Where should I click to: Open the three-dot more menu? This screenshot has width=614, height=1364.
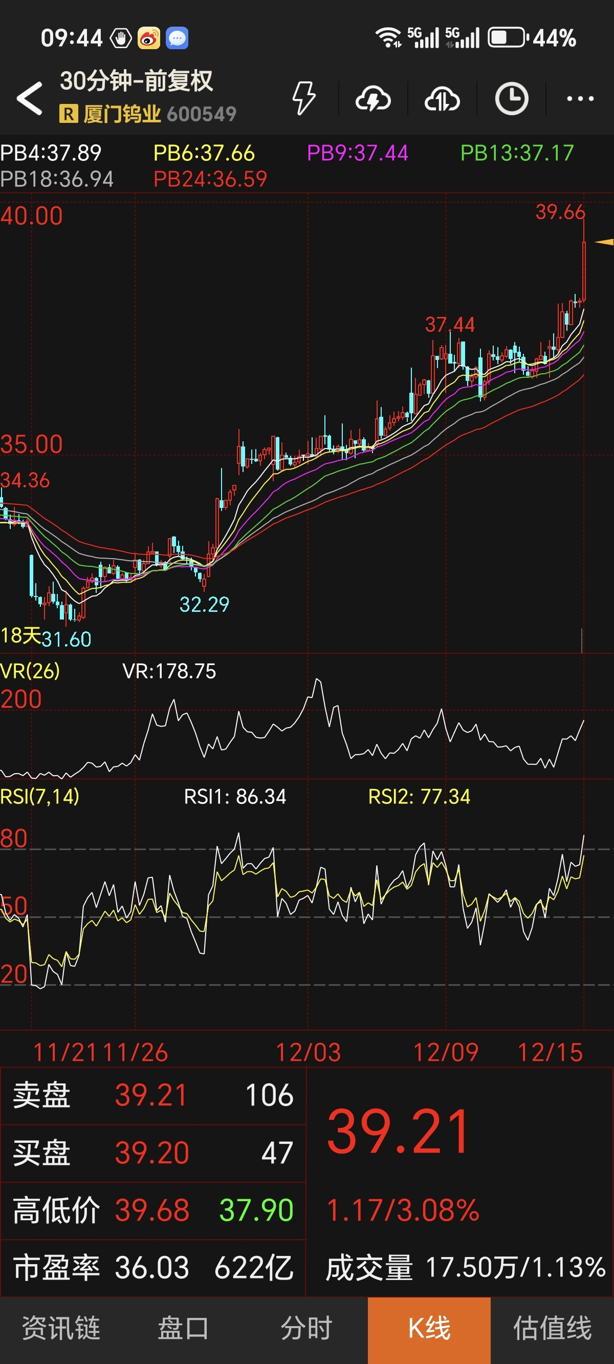pyautogui.click(x=580, y=98)
